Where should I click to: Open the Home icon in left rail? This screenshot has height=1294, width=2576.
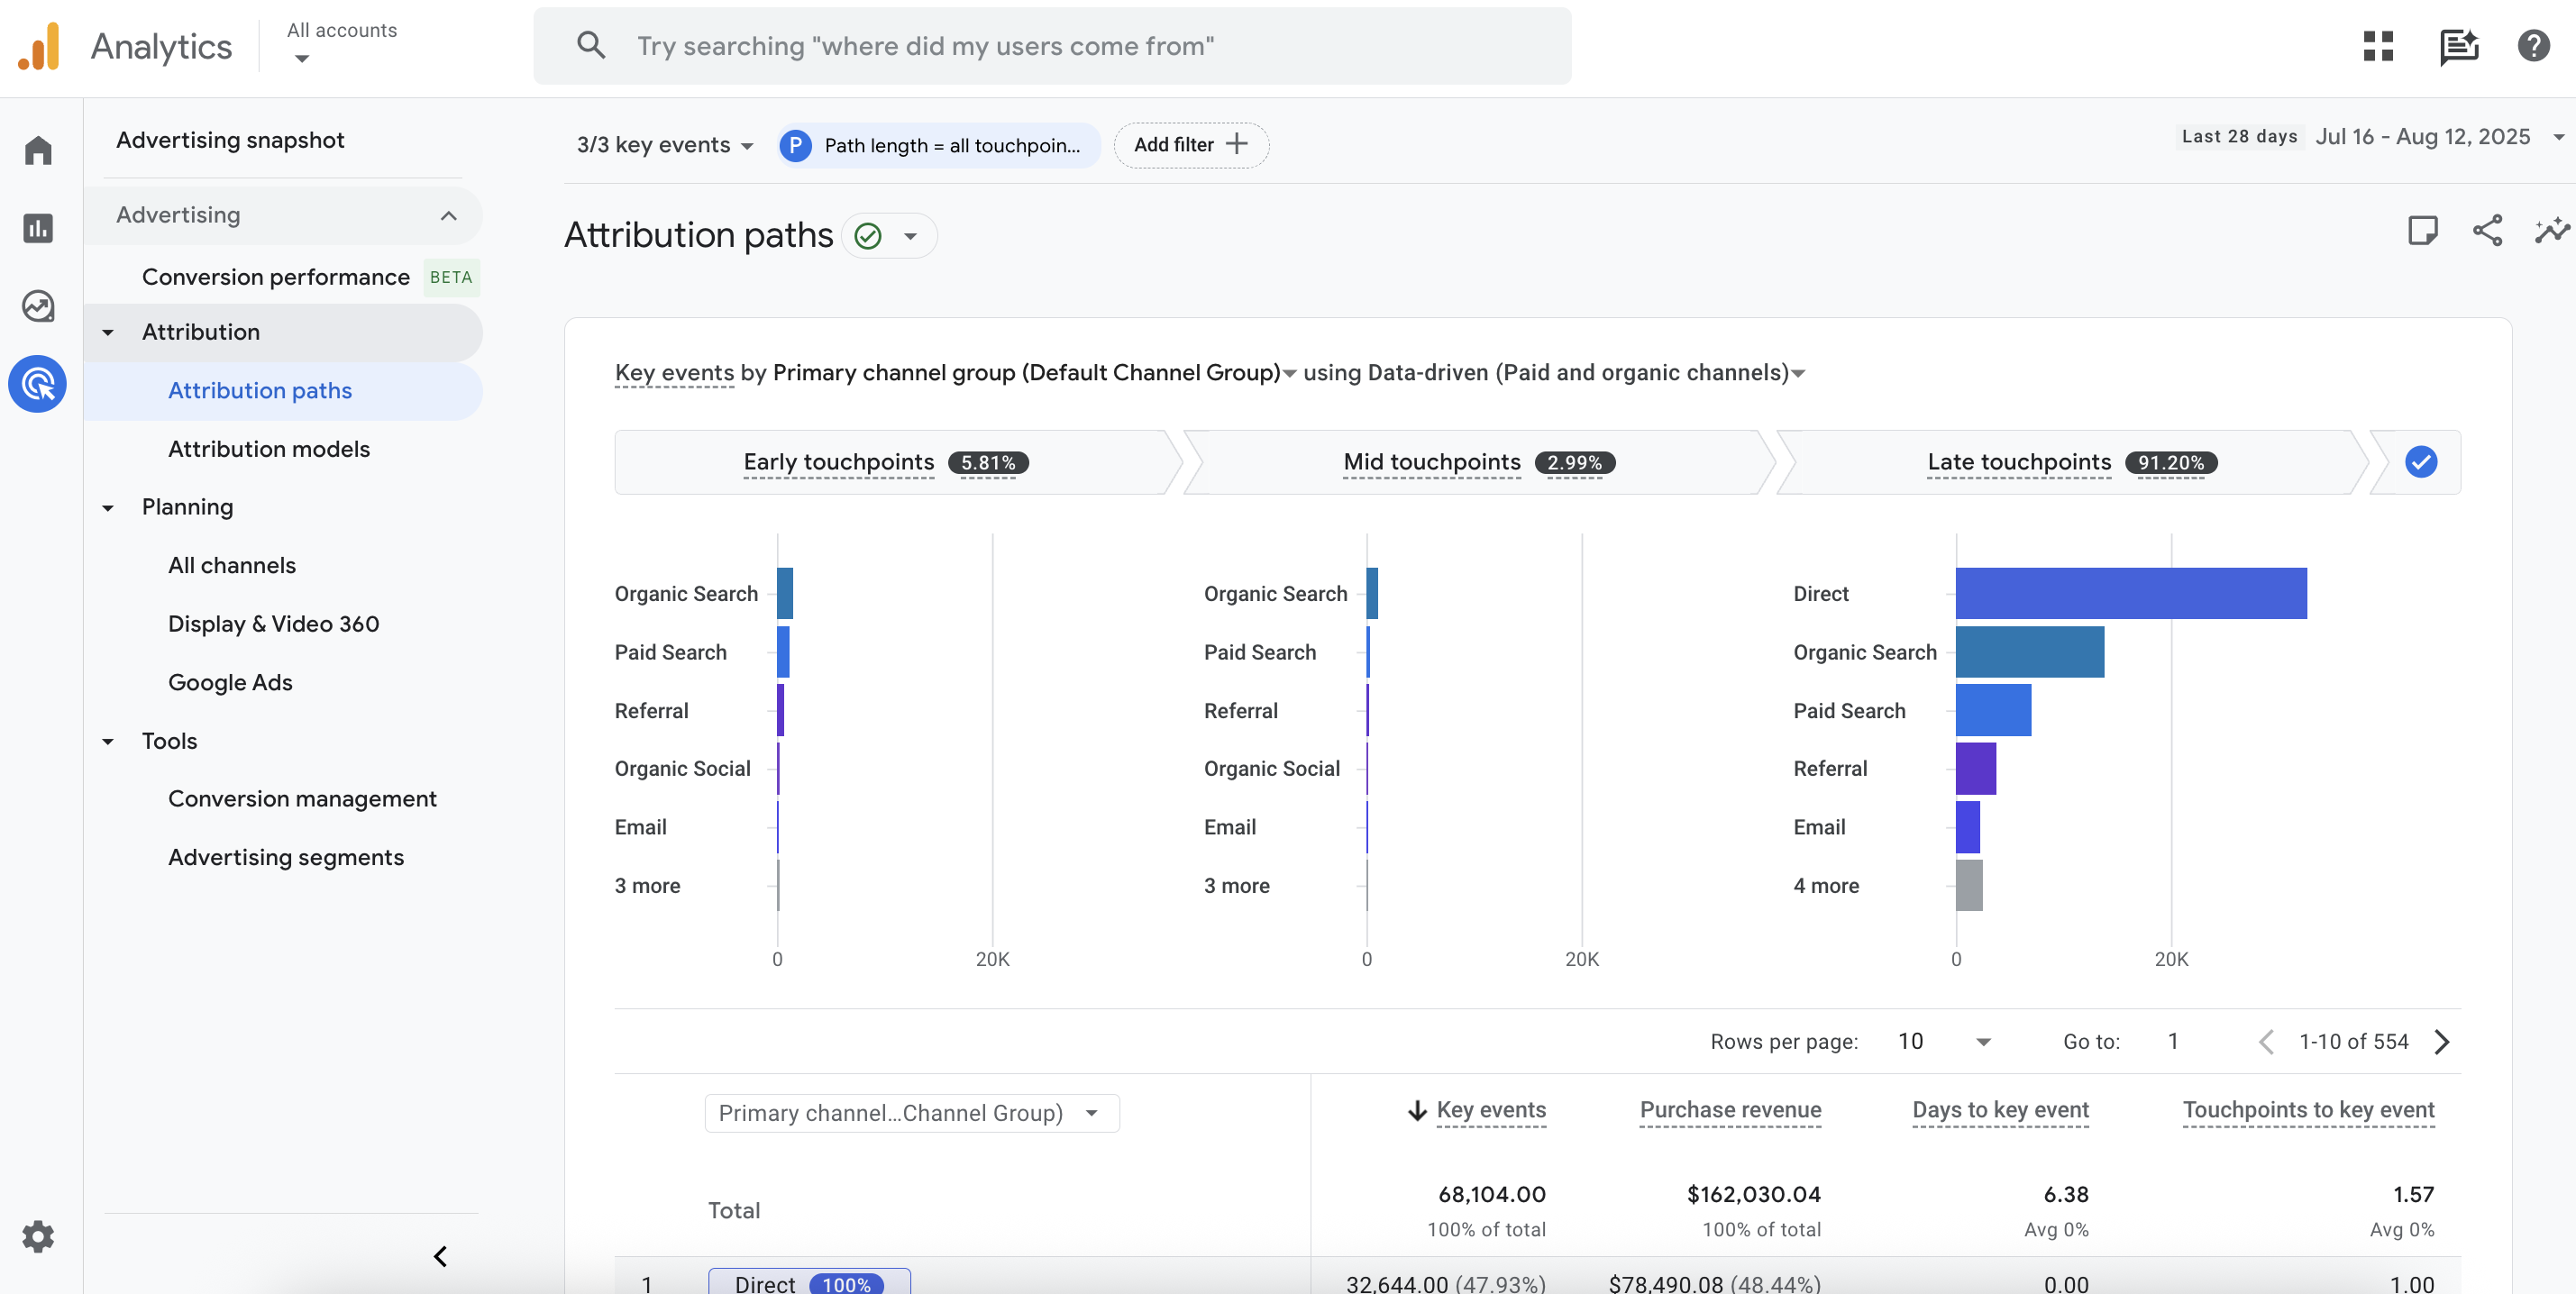pyautogui.click(x=38, y=150)
